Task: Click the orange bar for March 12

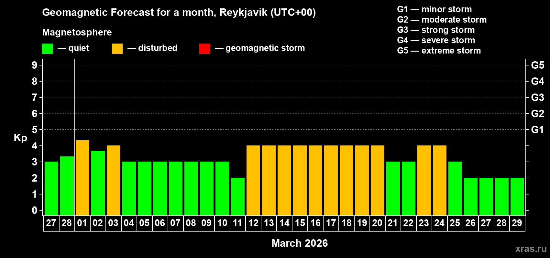Action: tap(253, 180)
